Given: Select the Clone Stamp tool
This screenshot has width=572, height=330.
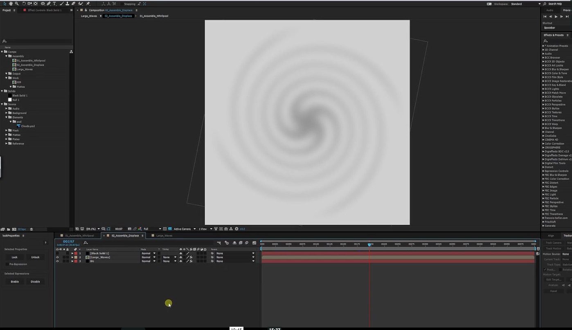Looking at the screenshot, I should [x=67, y=4].
